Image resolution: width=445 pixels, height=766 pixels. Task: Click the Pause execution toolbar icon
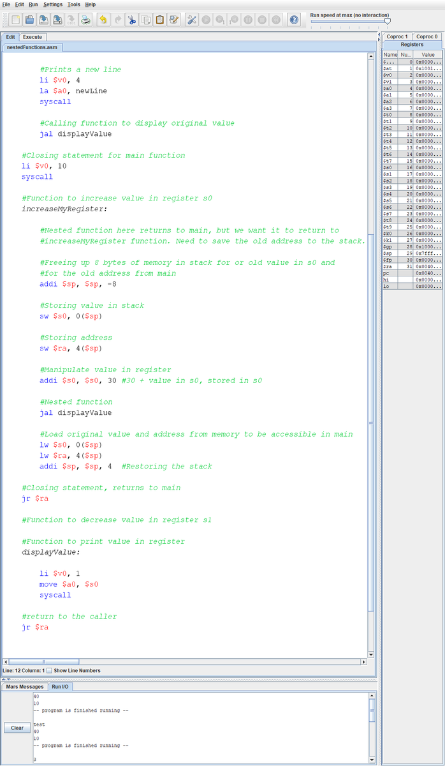pyautogui.click(x=248, y=20)
